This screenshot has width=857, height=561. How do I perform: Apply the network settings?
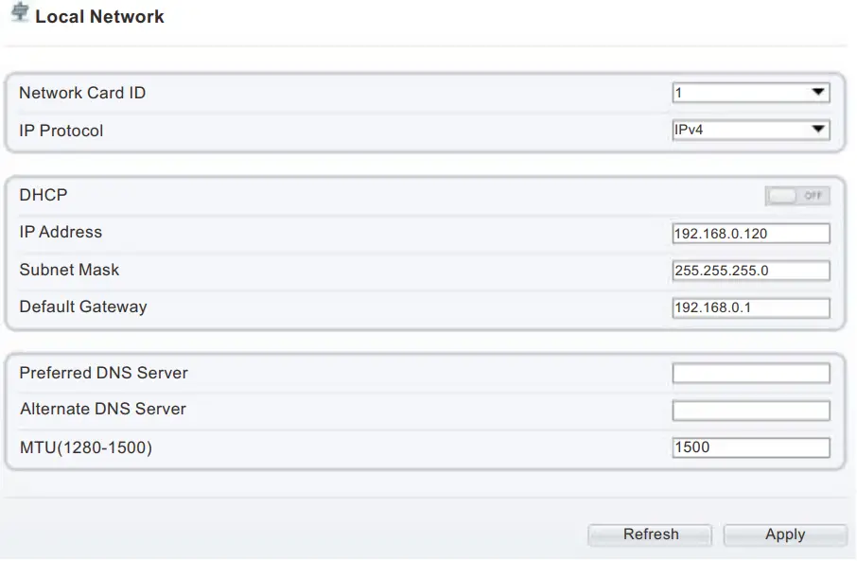point(785,535)
